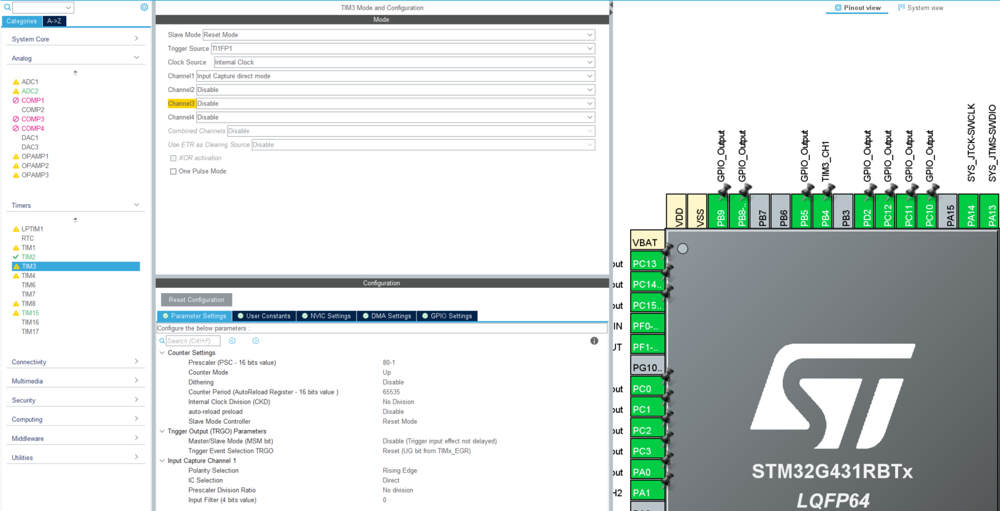Screen dimensions: 1000x511
Task: Go to previous search result arrow icon
Action: point(233,341)
